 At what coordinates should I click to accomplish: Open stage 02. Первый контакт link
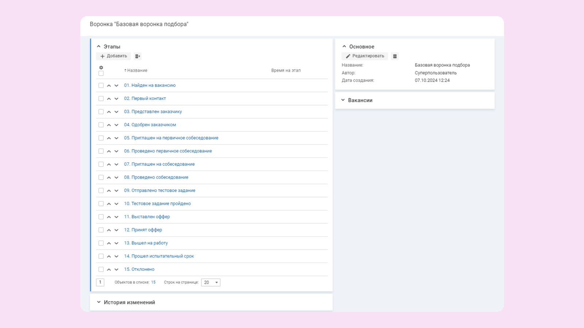(145, 98)
